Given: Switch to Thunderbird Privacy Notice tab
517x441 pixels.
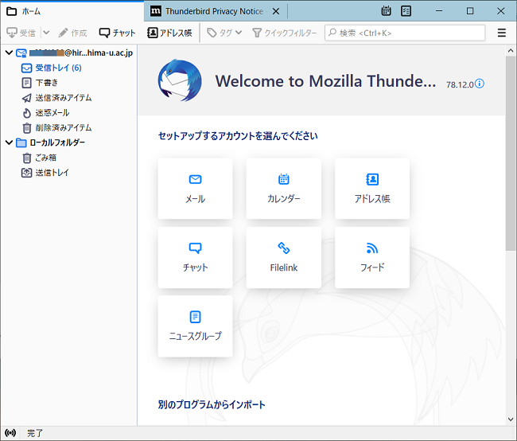Looking at the screenshot, I should [x=214, y=11].
